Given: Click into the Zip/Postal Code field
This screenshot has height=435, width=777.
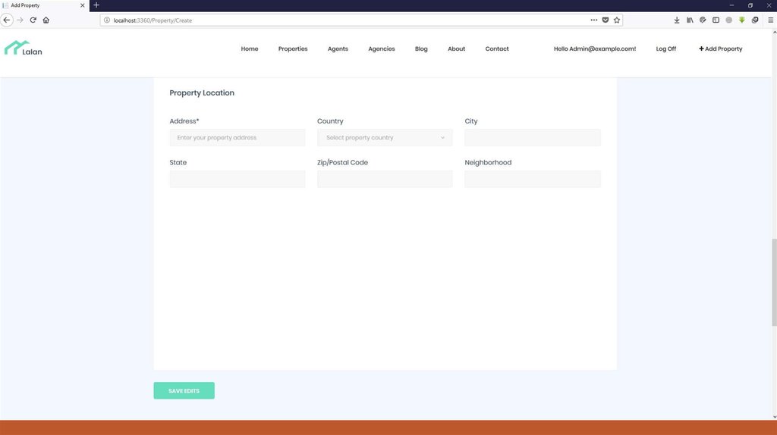Looking at the screenshot, I should (385, 179).
